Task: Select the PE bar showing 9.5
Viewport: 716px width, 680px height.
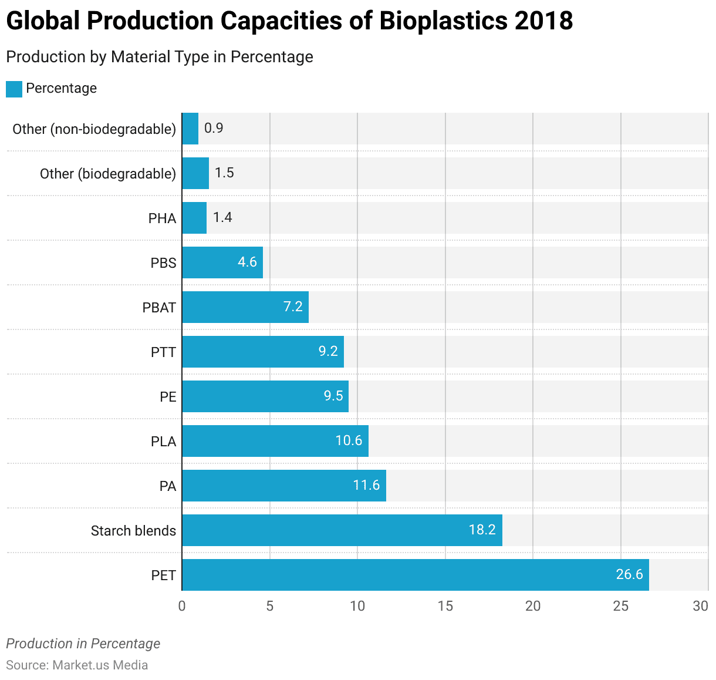Action: [x=265, y=396]
